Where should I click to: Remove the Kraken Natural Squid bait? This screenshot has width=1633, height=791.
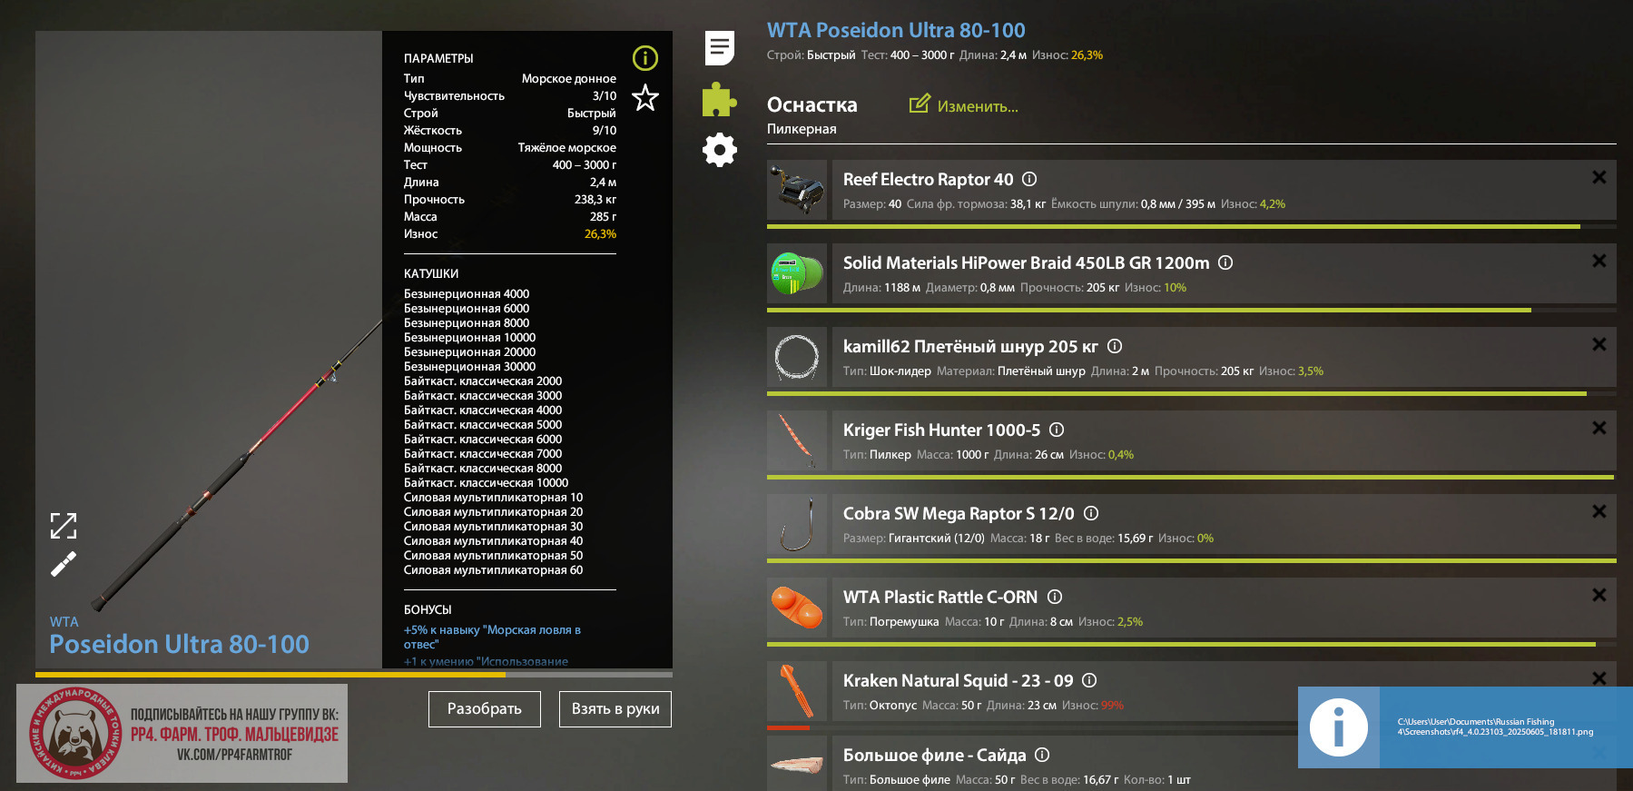(1599, 678)
